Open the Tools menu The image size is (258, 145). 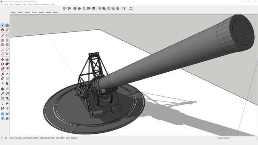[x=30, y=4]
